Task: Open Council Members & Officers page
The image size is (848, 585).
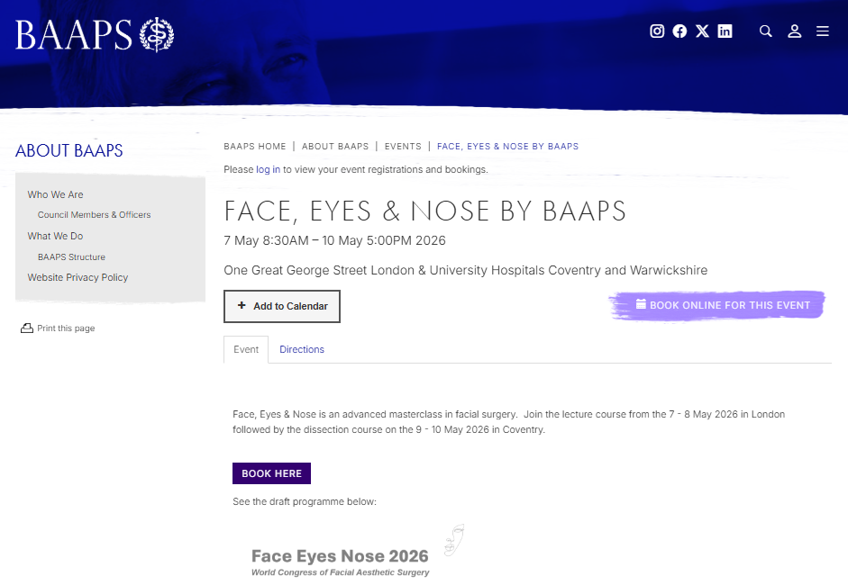Action: pos(94,215)
